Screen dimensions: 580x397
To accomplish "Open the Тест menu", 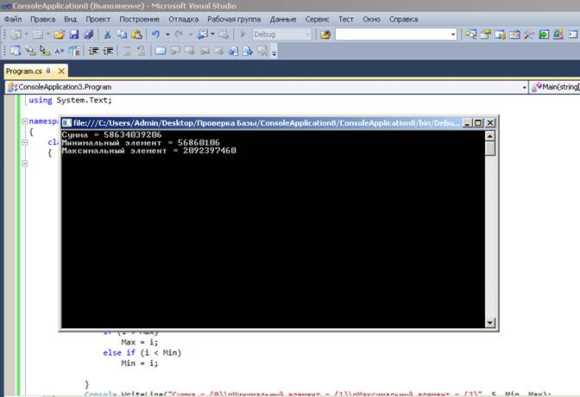I will point(346,19).
